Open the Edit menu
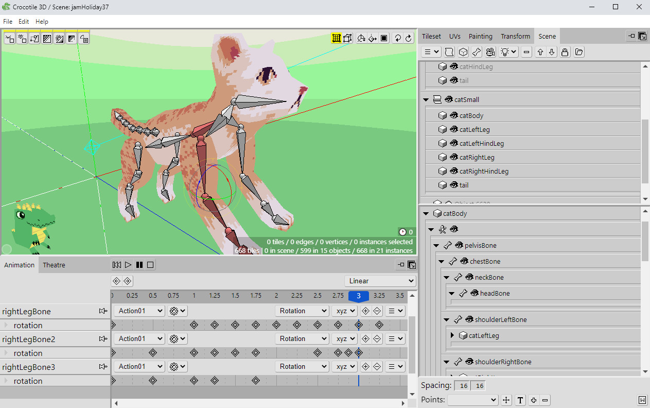The width and height of the screenshot is (650, 408). 23,22
